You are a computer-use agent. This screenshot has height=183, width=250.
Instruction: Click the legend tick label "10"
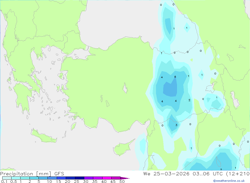click(49, 182)
